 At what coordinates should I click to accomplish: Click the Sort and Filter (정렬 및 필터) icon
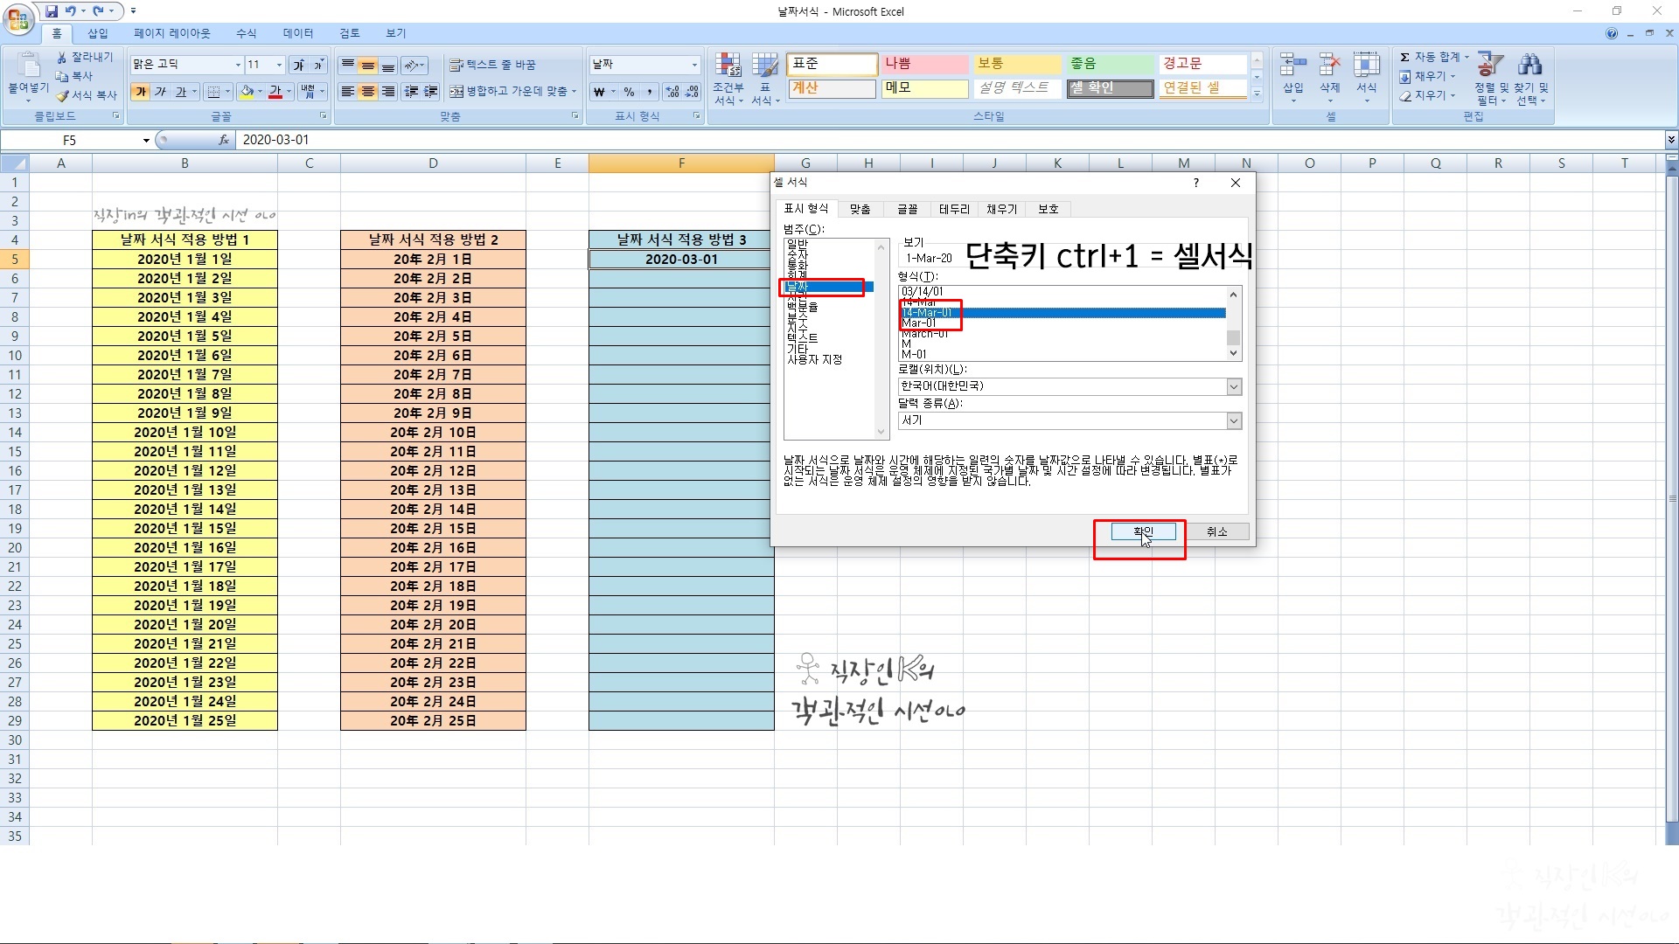pos(1489,65)
